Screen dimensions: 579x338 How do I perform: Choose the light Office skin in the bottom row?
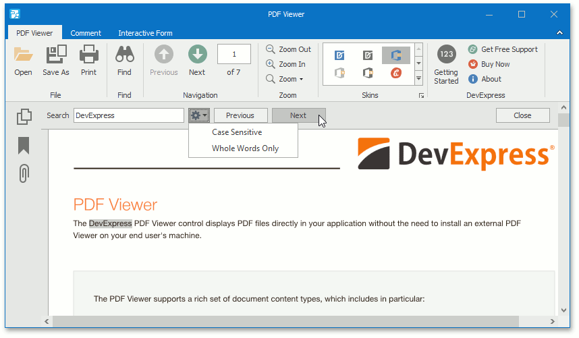(339, 73)
